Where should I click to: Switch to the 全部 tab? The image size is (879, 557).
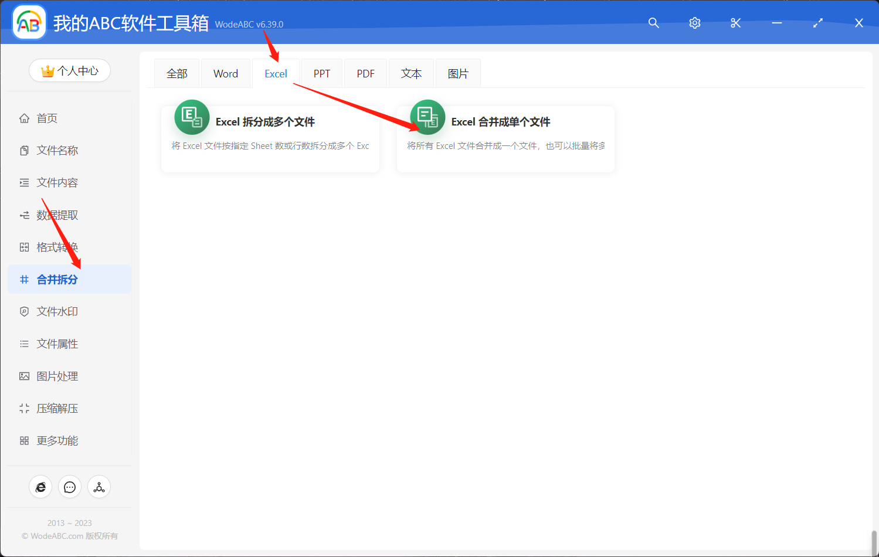[177, 73]
